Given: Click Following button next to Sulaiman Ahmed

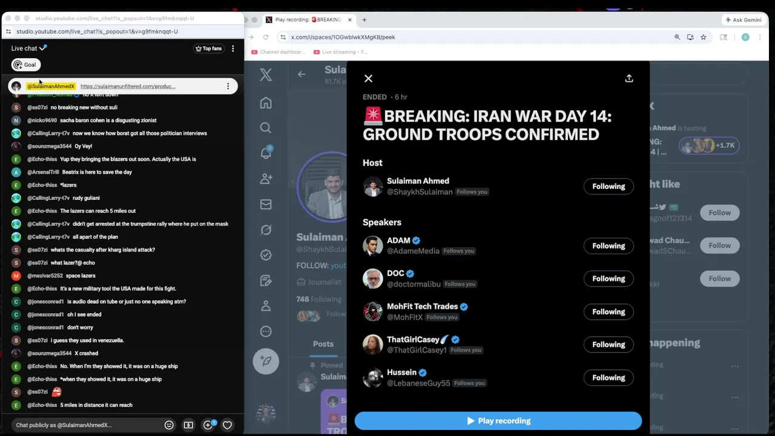Looking at the screenshot, I should pos(608,187).
